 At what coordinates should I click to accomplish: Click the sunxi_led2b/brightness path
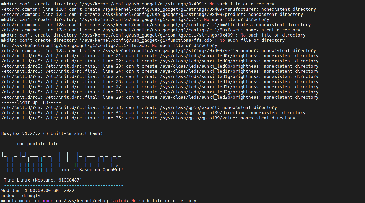click(x=210, y=97)
